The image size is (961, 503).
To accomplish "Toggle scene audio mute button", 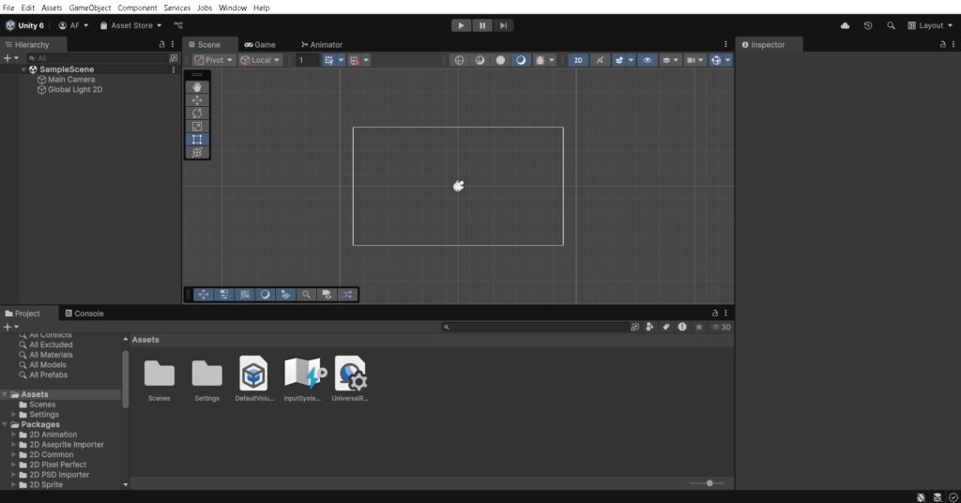I will 600,60.
